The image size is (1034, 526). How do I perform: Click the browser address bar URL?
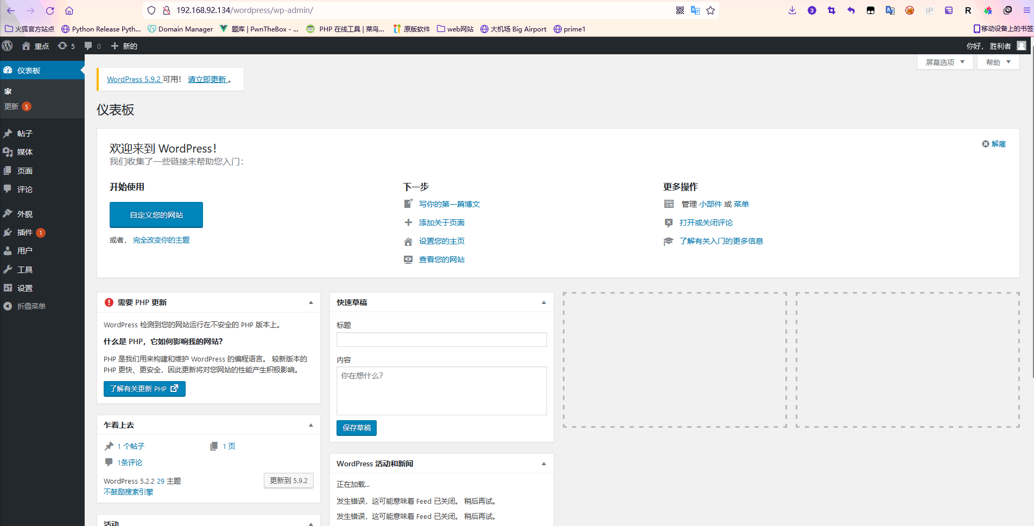(x=245, y=10)
